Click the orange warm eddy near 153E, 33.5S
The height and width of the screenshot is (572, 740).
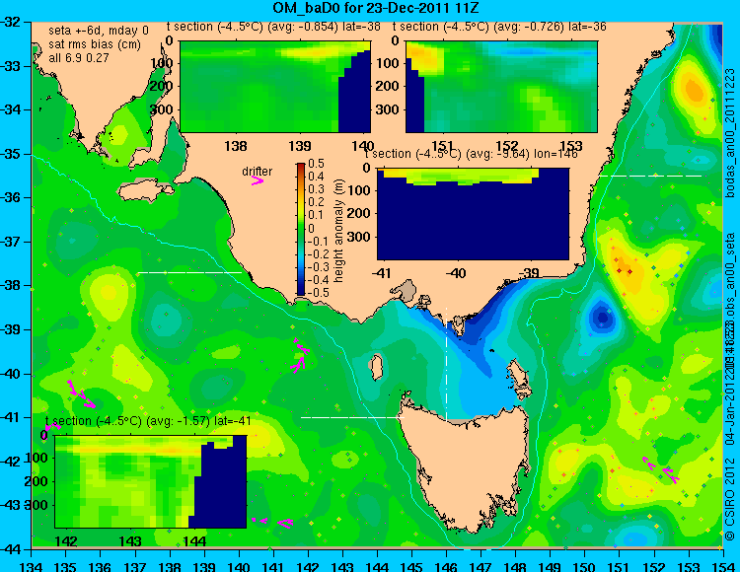tap(695, 90)
